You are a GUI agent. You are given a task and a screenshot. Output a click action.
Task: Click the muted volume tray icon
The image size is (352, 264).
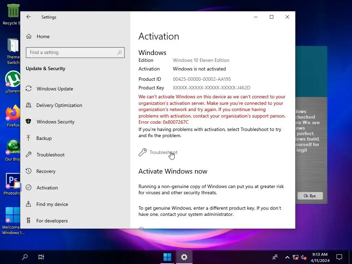(304, 257)
